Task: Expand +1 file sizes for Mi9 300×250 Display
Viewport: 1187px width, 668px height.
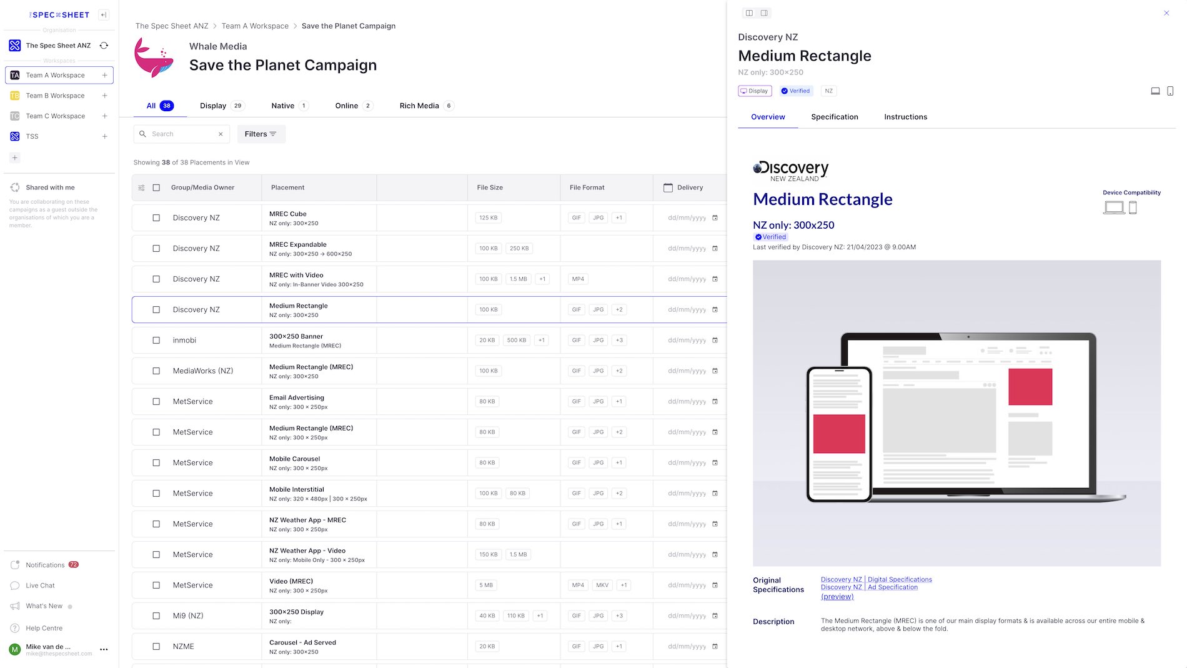Action: click(x=540, y=616)
